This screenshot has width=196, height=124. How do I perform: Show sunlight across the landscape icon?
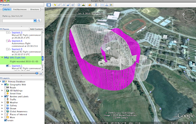pos(83,5)
